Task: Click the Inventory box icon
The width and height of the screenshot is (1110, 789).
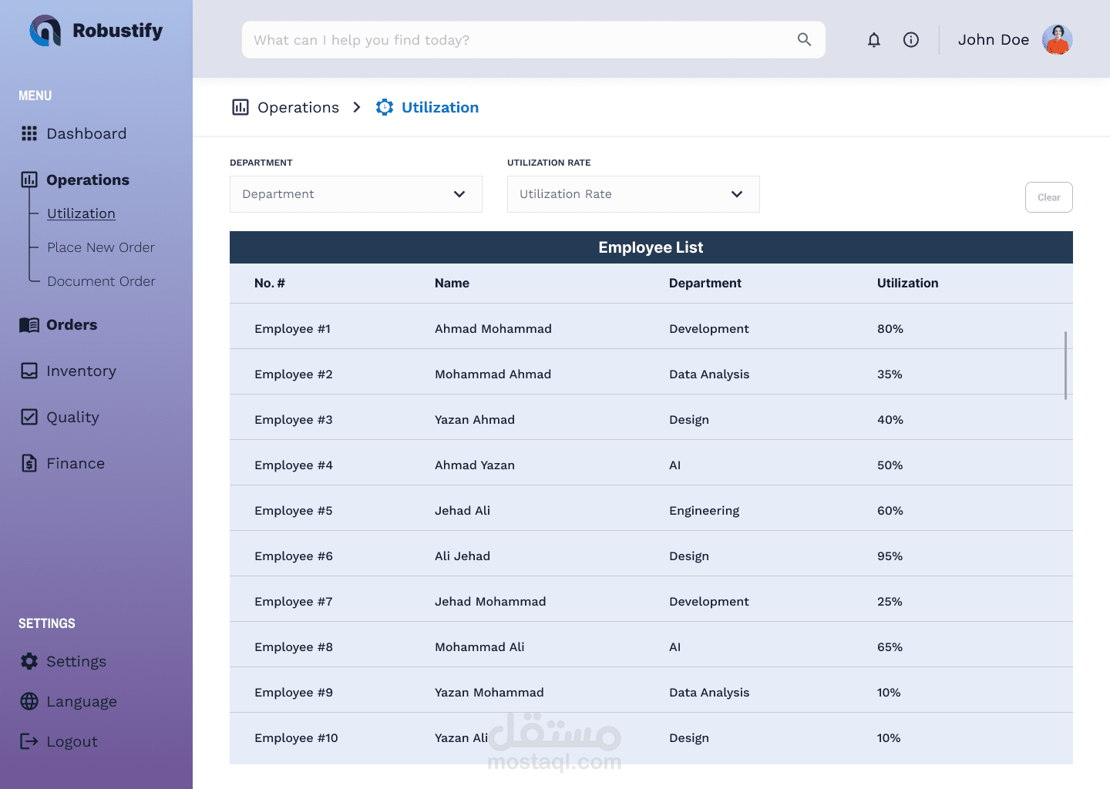Action: [29, 371]
